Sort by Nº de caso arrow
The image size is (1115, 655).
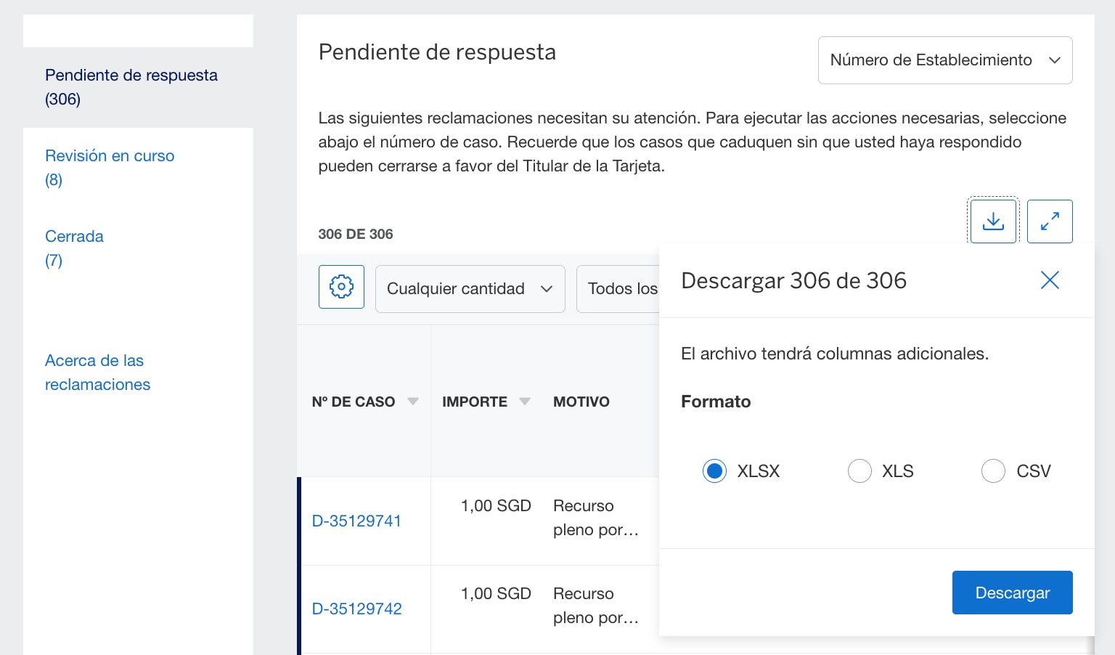[413, 402]
